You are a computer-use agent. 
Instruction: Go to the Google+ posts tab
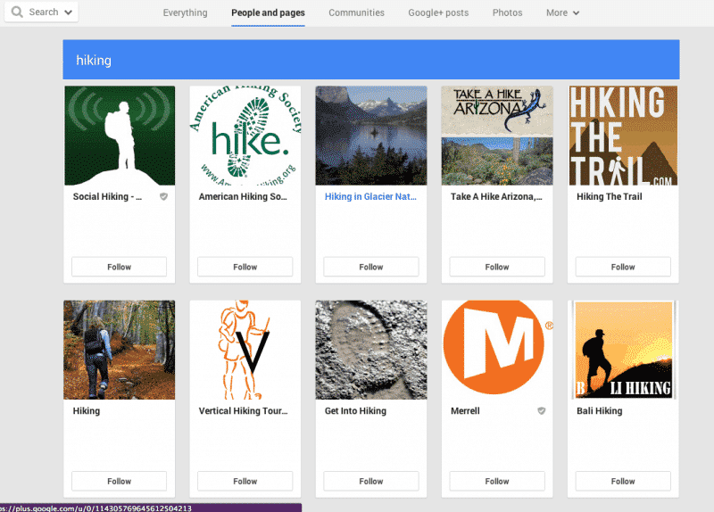[x=438, y=13]
